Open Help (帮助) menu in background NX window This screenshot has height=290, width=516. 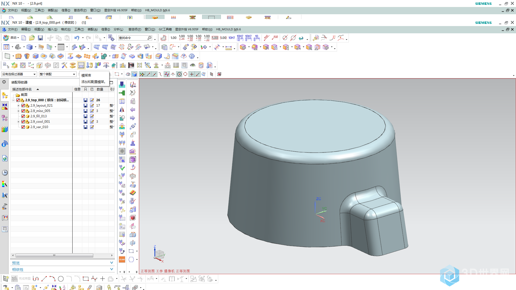coord(136,10)
